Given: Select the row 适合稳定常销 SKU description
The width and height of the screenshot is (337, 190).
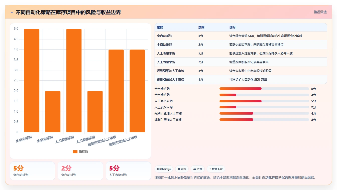Looking at the screenshot, I should click(266, 36).
